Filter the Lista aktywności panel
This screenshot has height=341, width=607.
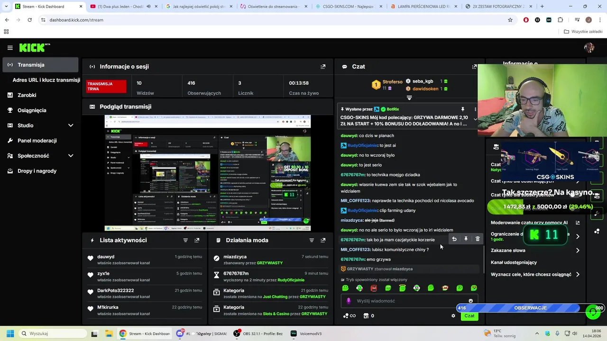pyautogui.click(x=185, y=240)
